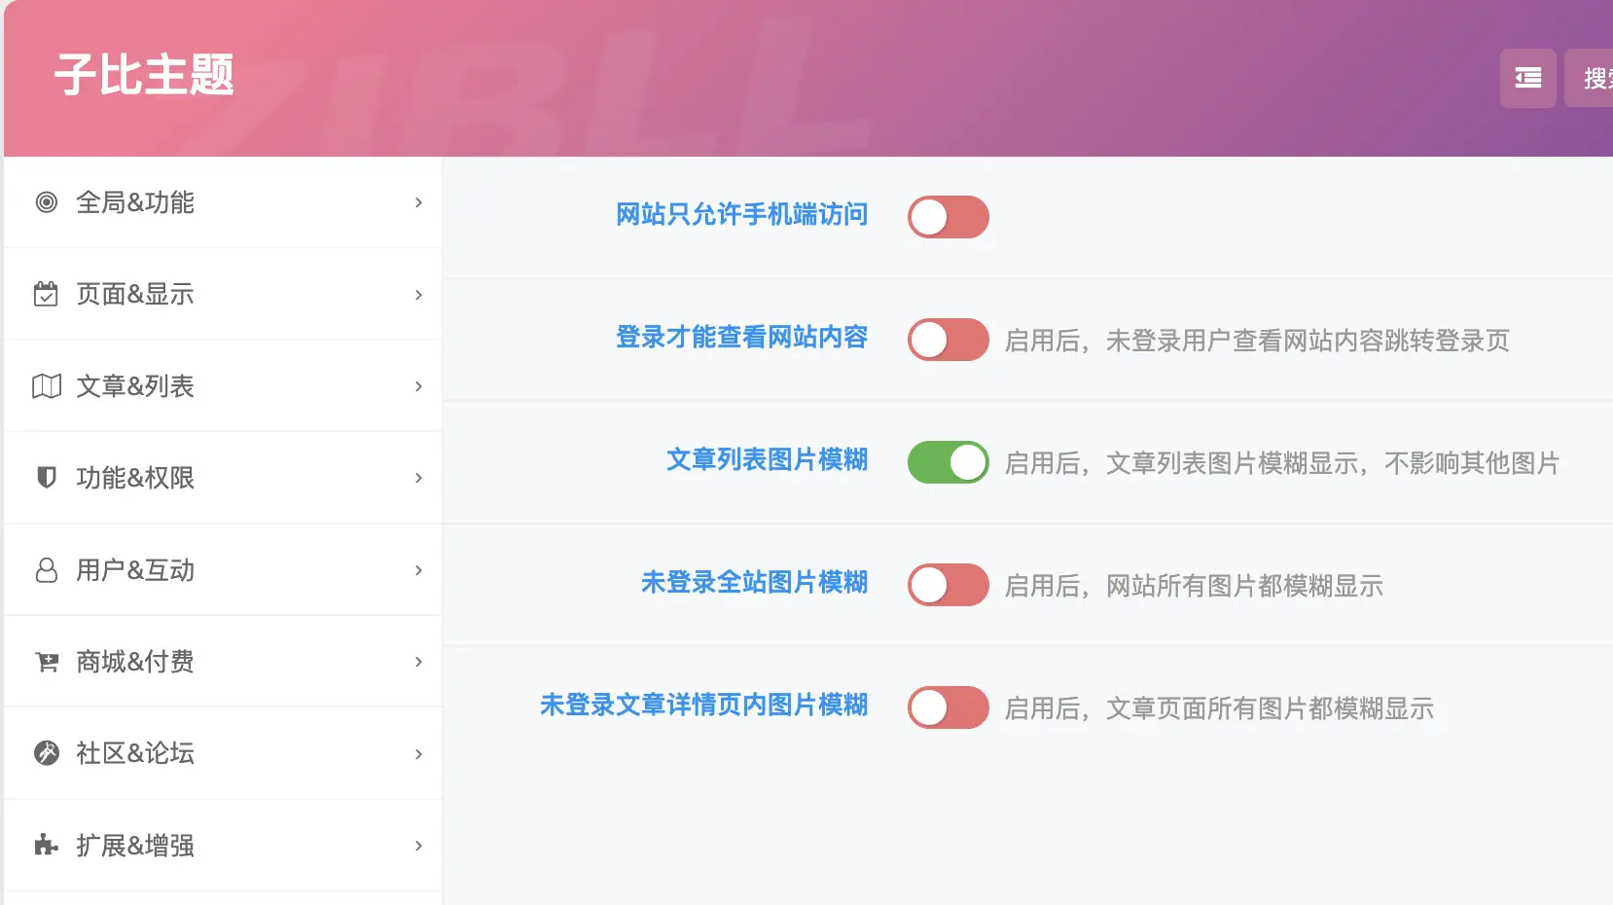Enable the 网站只允许手机端访问 switch

click(x=948, y=217)
